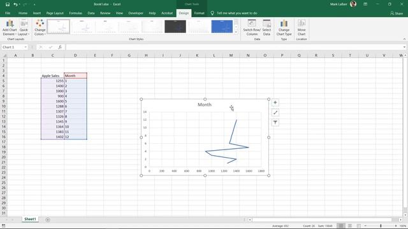Image resolution: width=408 pixels, height=229 pixels.
Task: Click Tell me what you want lightbulb
Action: click(x=212, y=13)
